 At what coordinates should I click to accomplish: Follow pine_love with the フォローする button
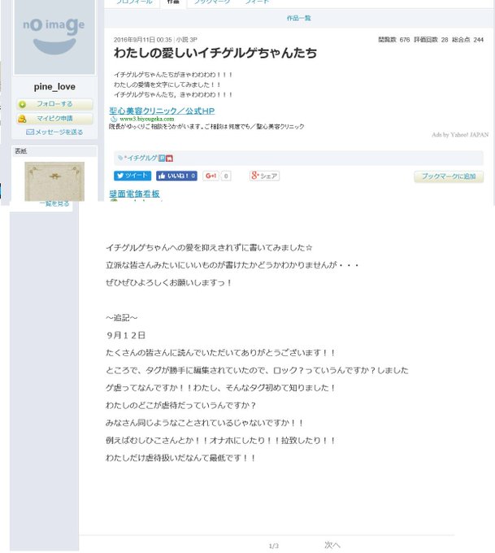click(54, 104)
